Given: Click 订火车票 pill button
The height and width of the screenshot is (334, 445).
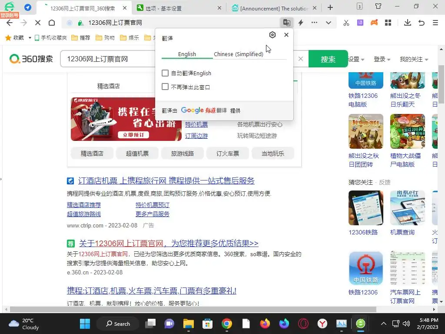Looking at the screenshot, I should click(228, 154).
